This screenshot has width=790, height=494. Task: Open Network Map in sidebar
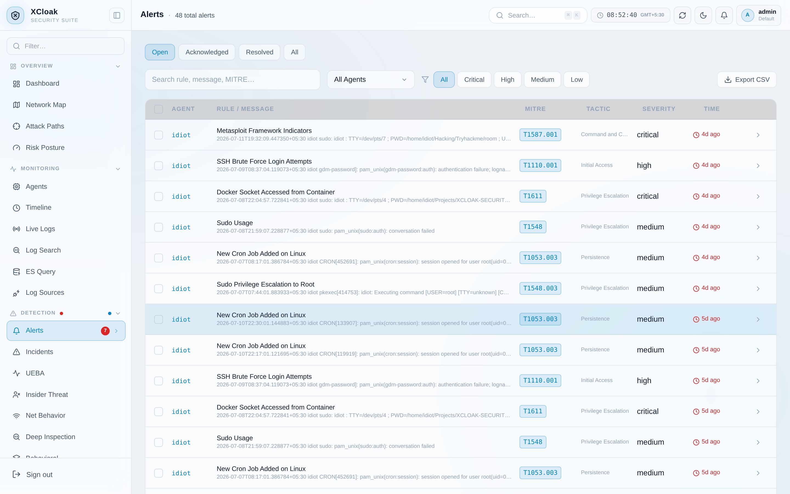click(65, 105)
